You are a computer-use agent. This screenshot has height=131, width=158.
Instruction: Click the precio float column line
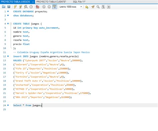click(21, 44)
